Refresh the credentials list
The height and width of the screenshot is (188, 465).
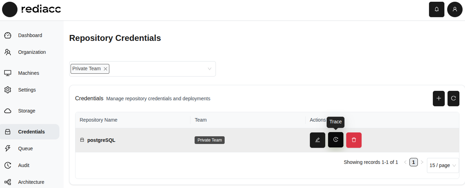453,99
